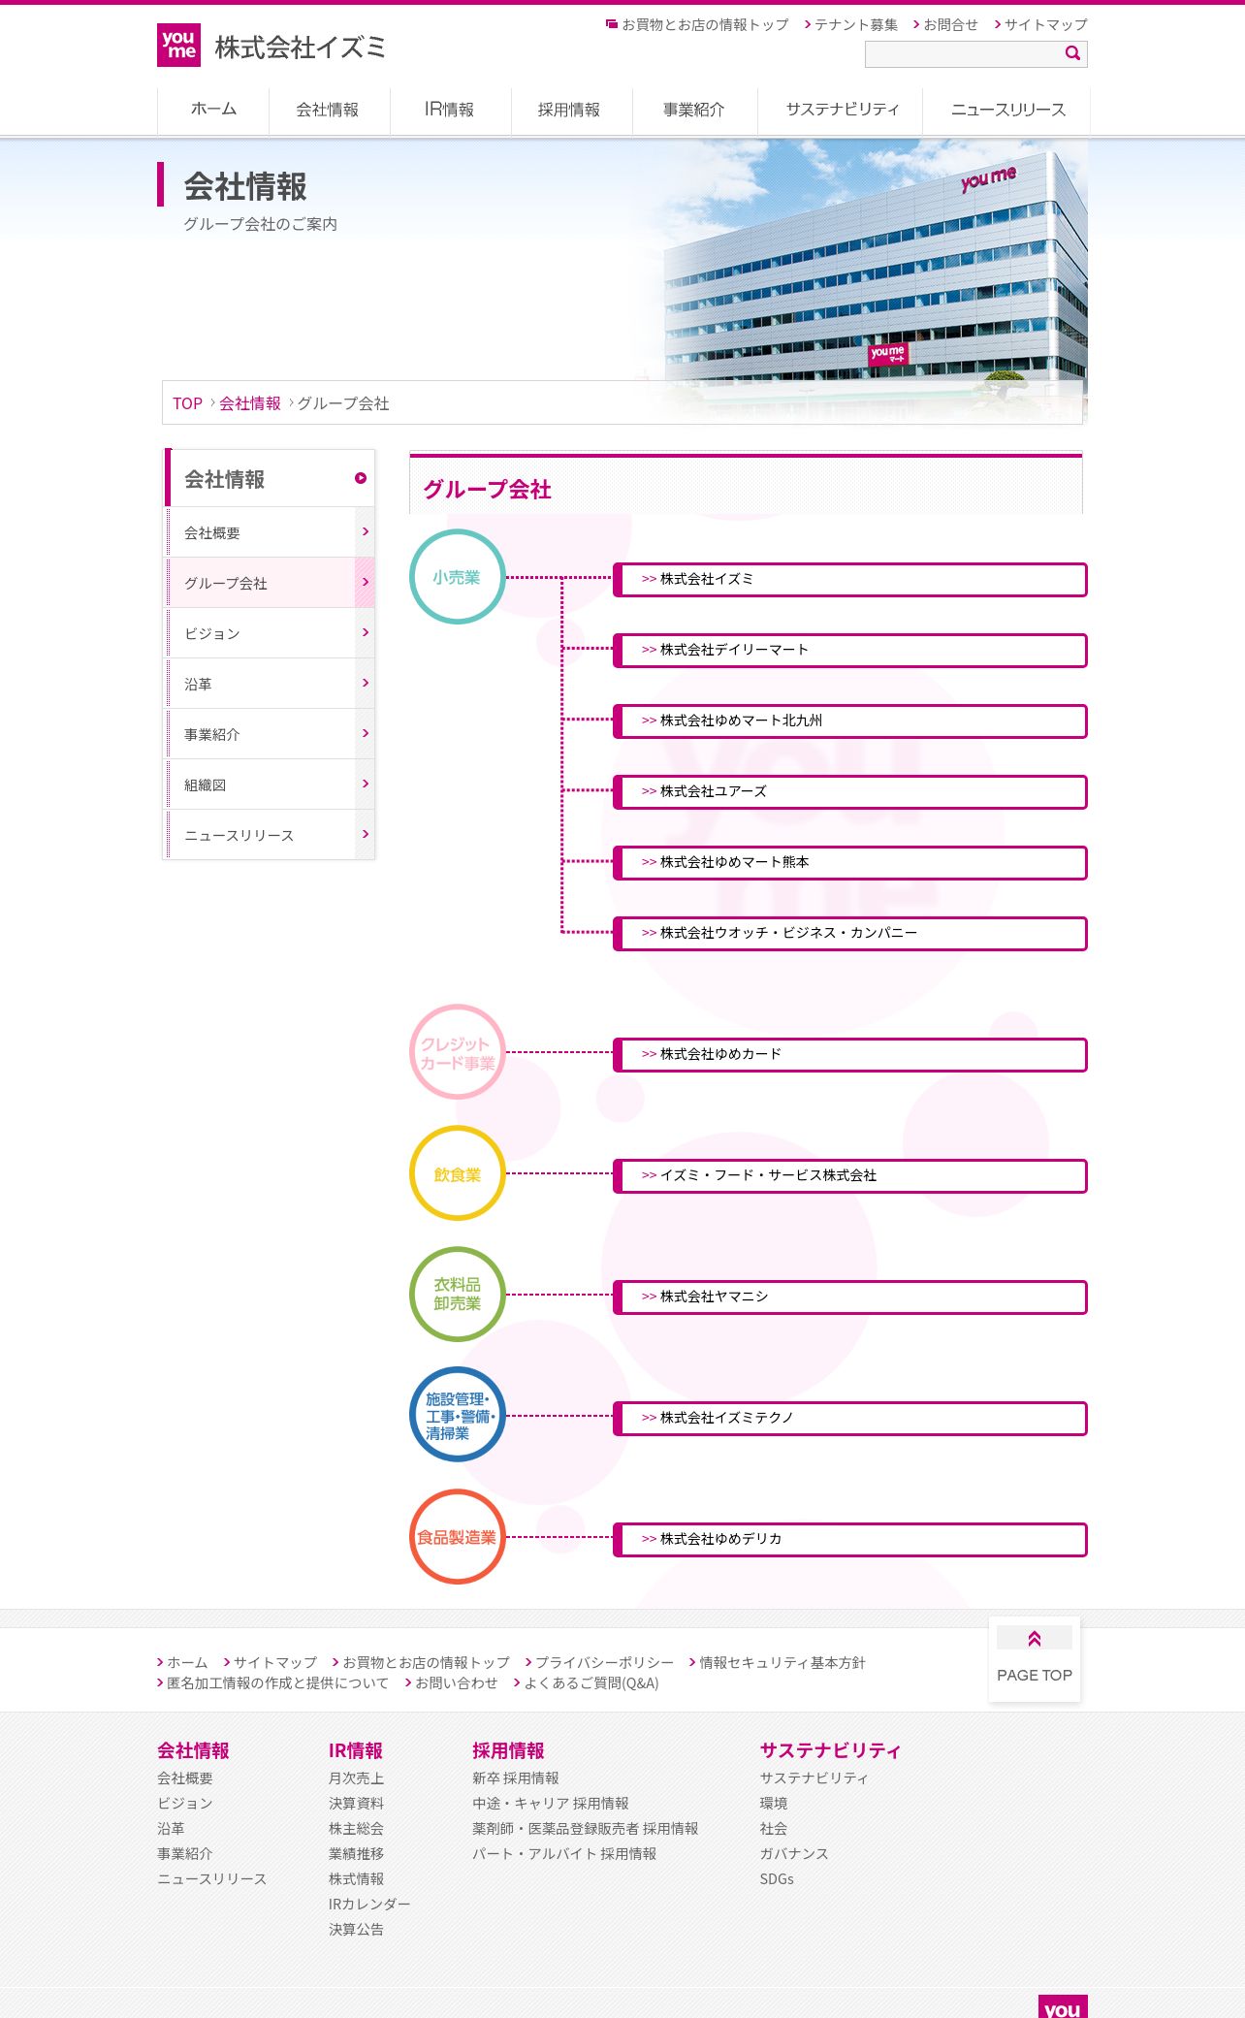Click footer お問い合わせ link

pyautogui.click(x=456, y=1683)
